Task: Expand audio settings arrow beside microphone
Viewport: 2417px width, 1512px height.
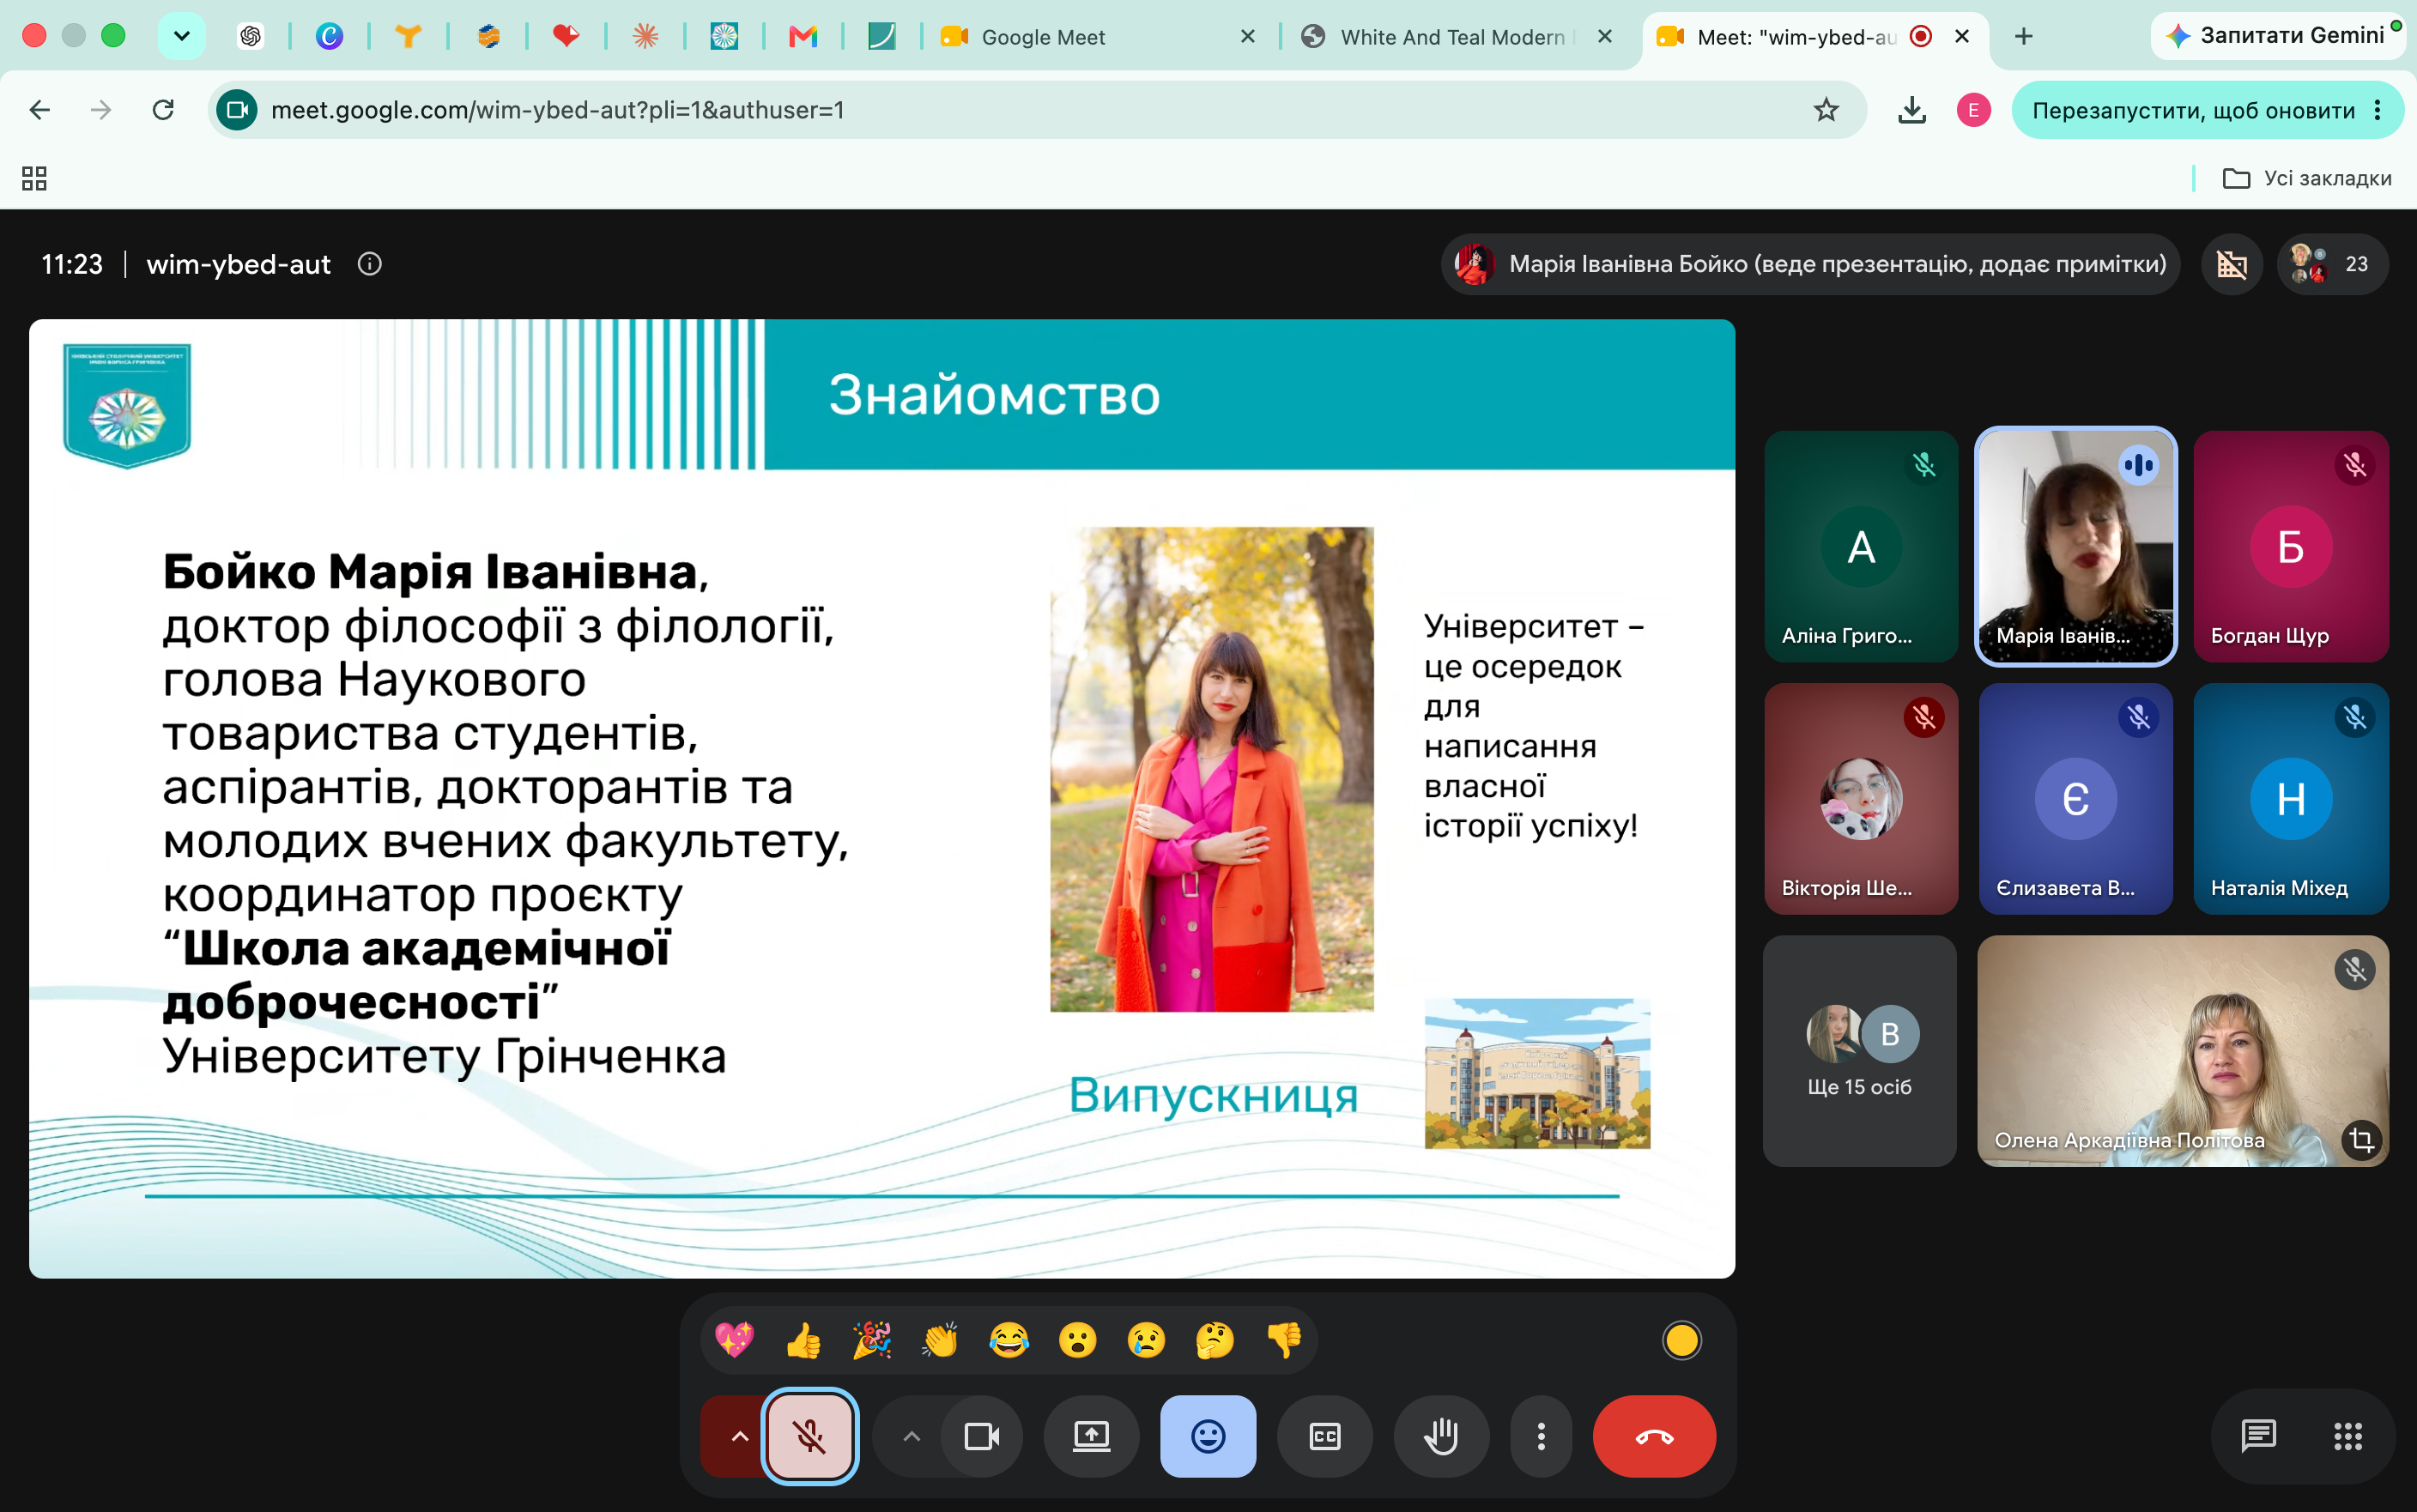Action: point(739,1436)
